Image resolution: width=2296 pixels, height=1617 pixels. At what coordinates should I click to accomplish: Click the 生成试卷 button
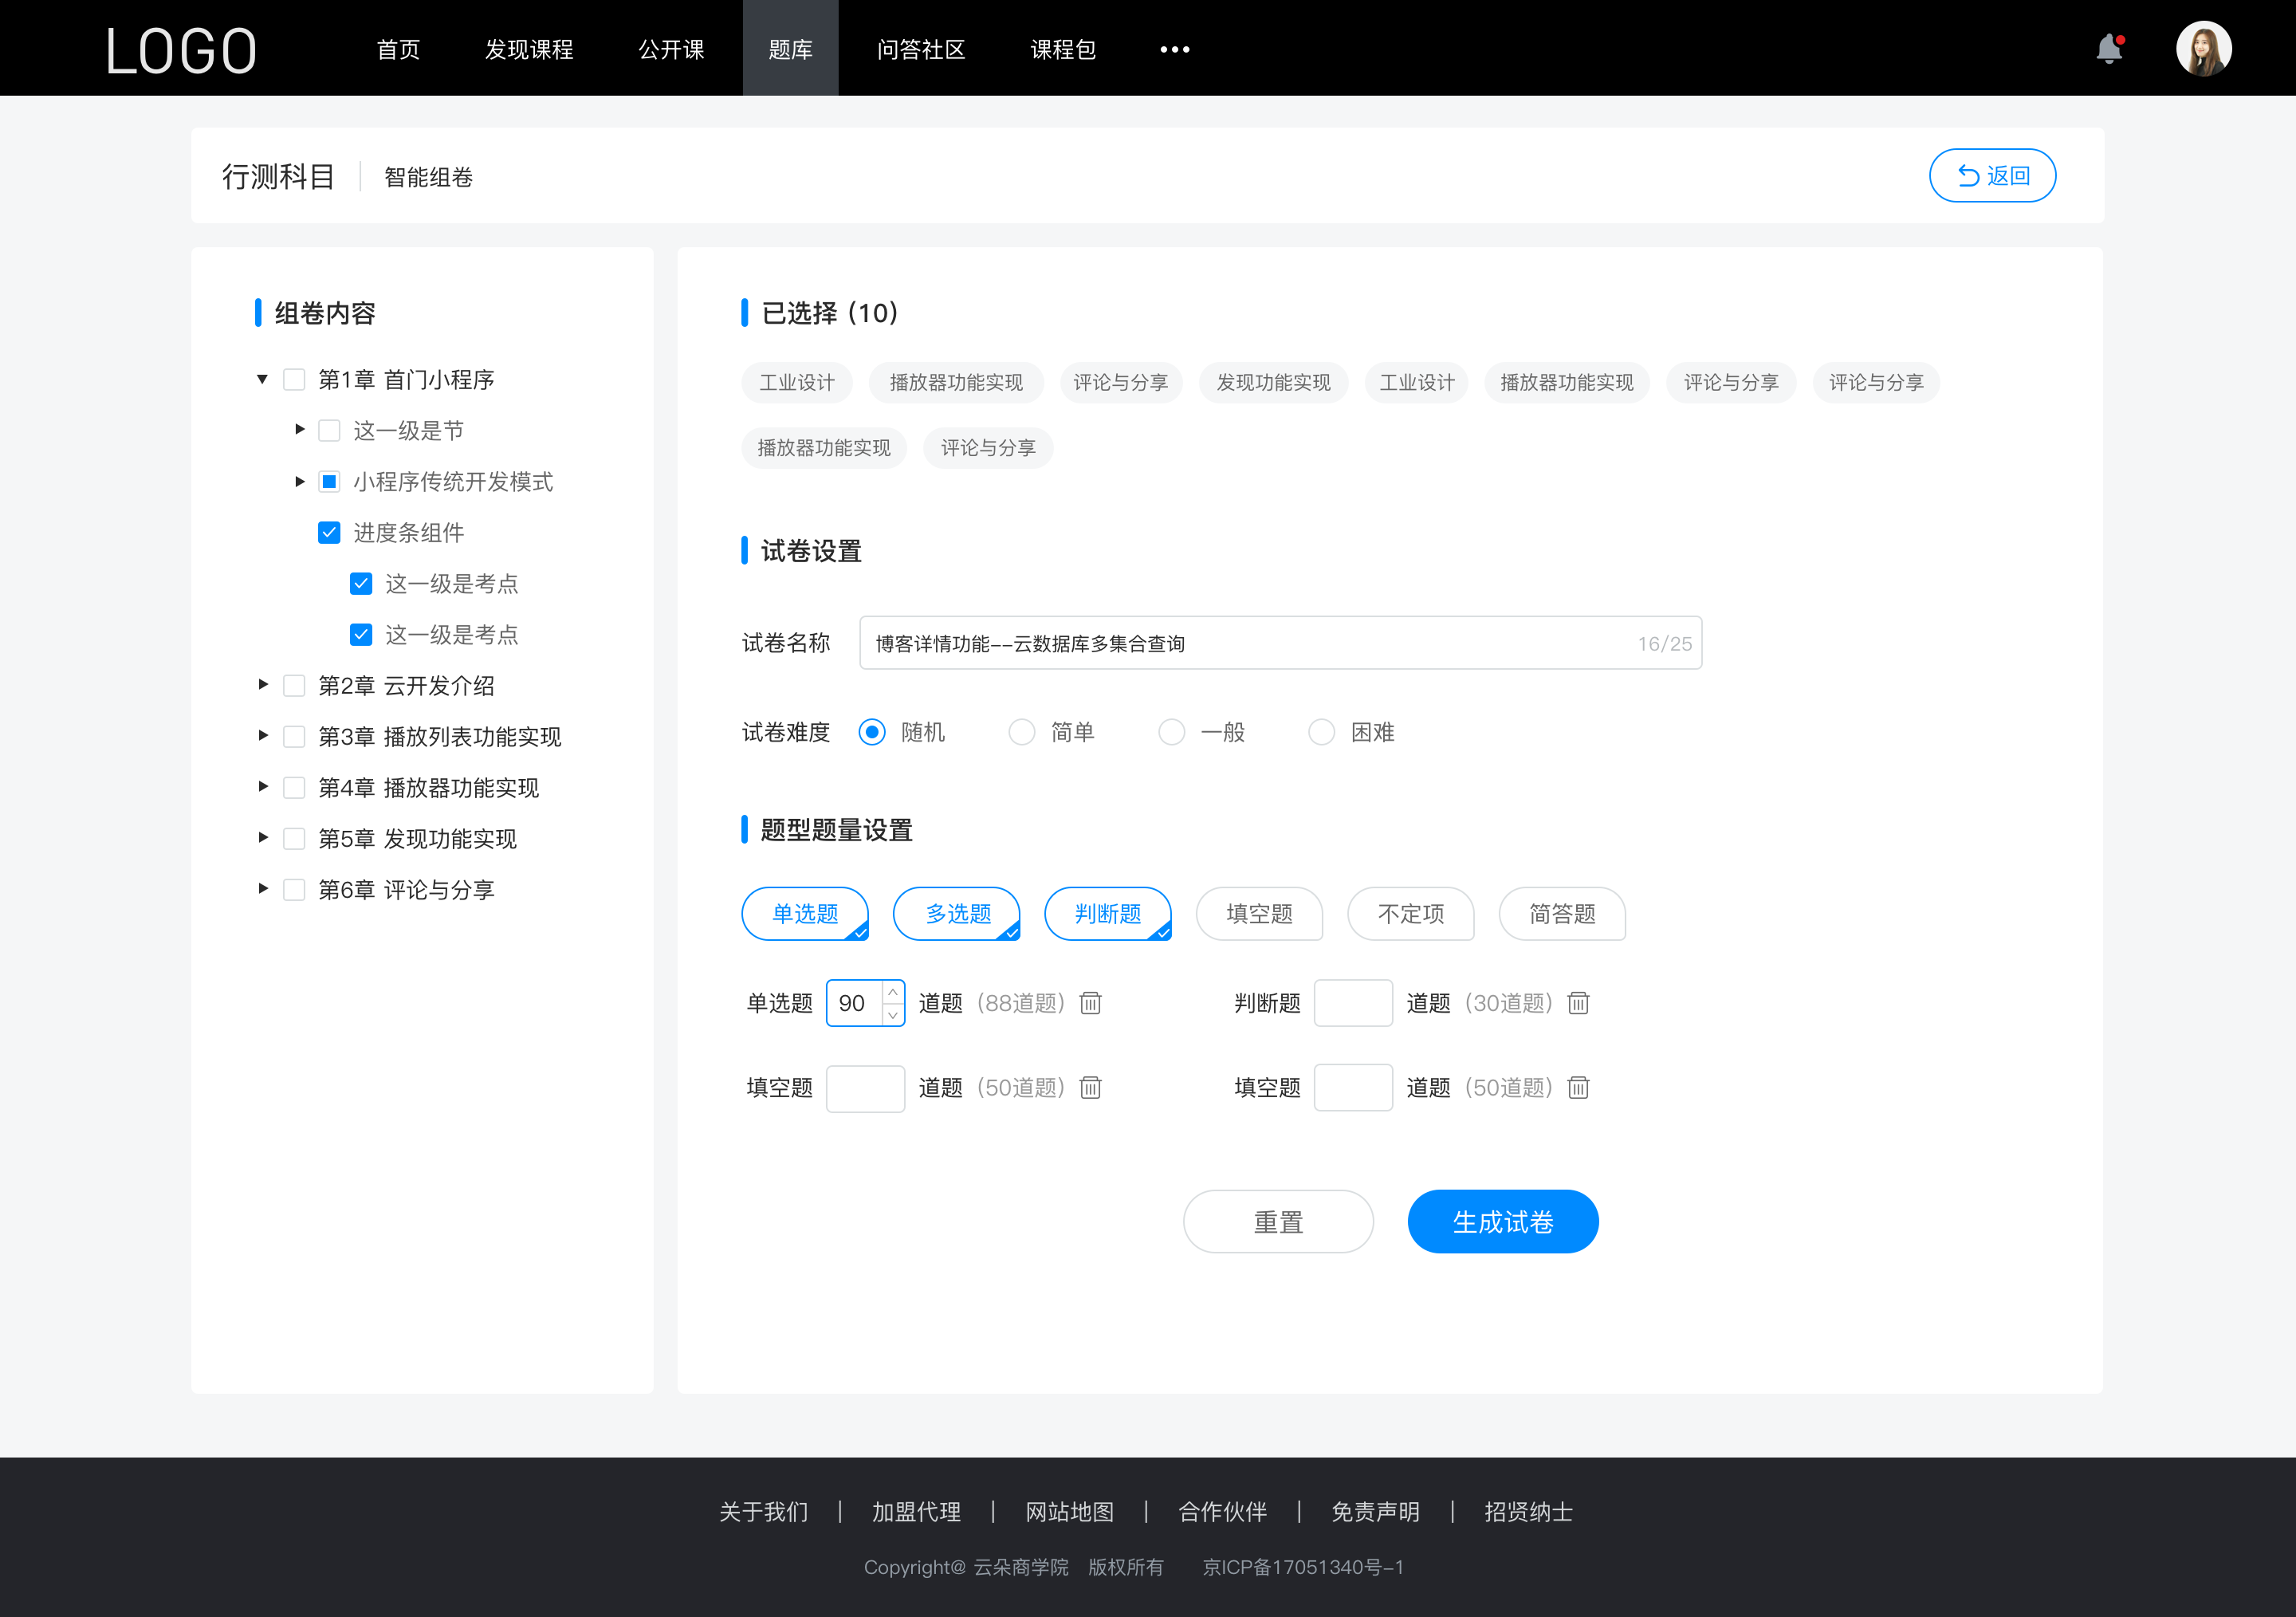pyautogui.click(x=1501, y=1220)
